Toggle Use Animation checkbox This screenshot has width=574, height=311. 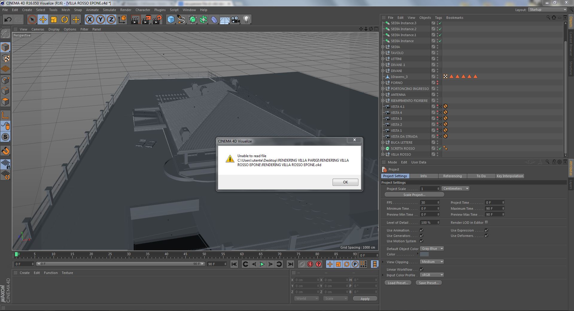[x=421, y=230]
